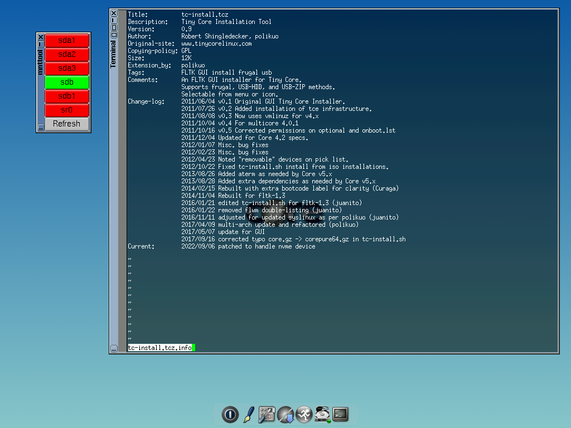
Task: Close the Terminal window
Action: (114, 13)
